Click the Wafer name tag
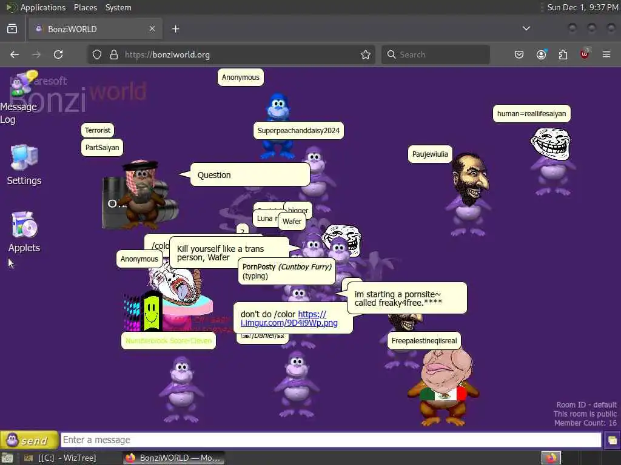Image resolution: width=621 pixels, height=465 pixels. click(x=292, y=222)
